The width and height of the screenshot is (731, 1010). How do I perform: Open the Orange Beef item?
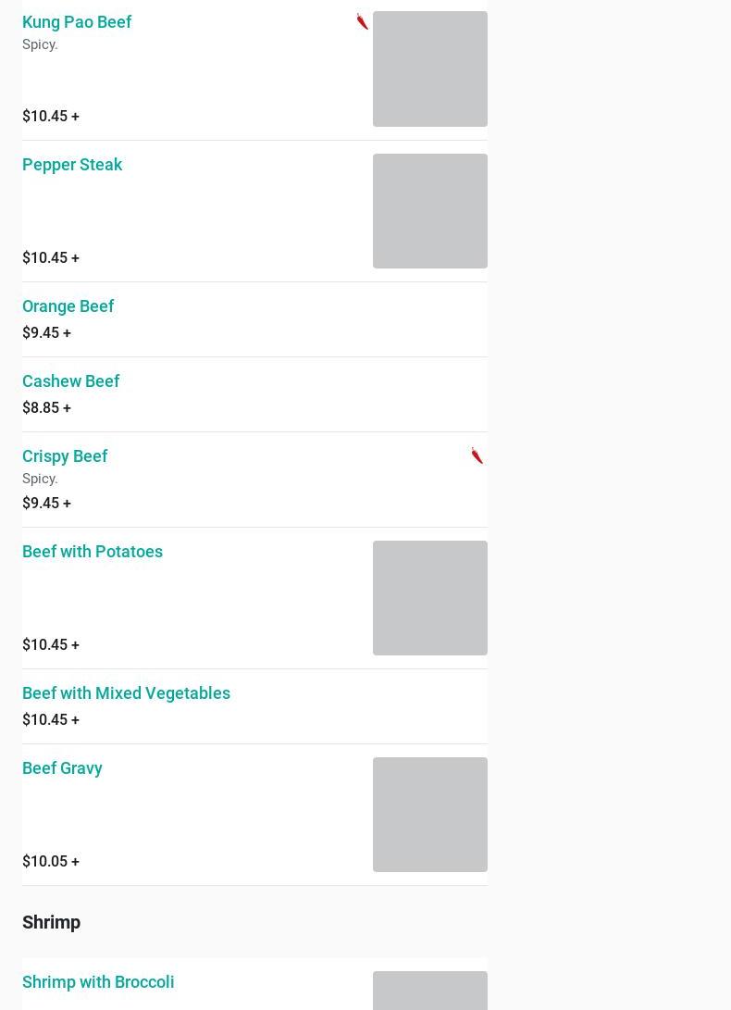click(68, 306)
